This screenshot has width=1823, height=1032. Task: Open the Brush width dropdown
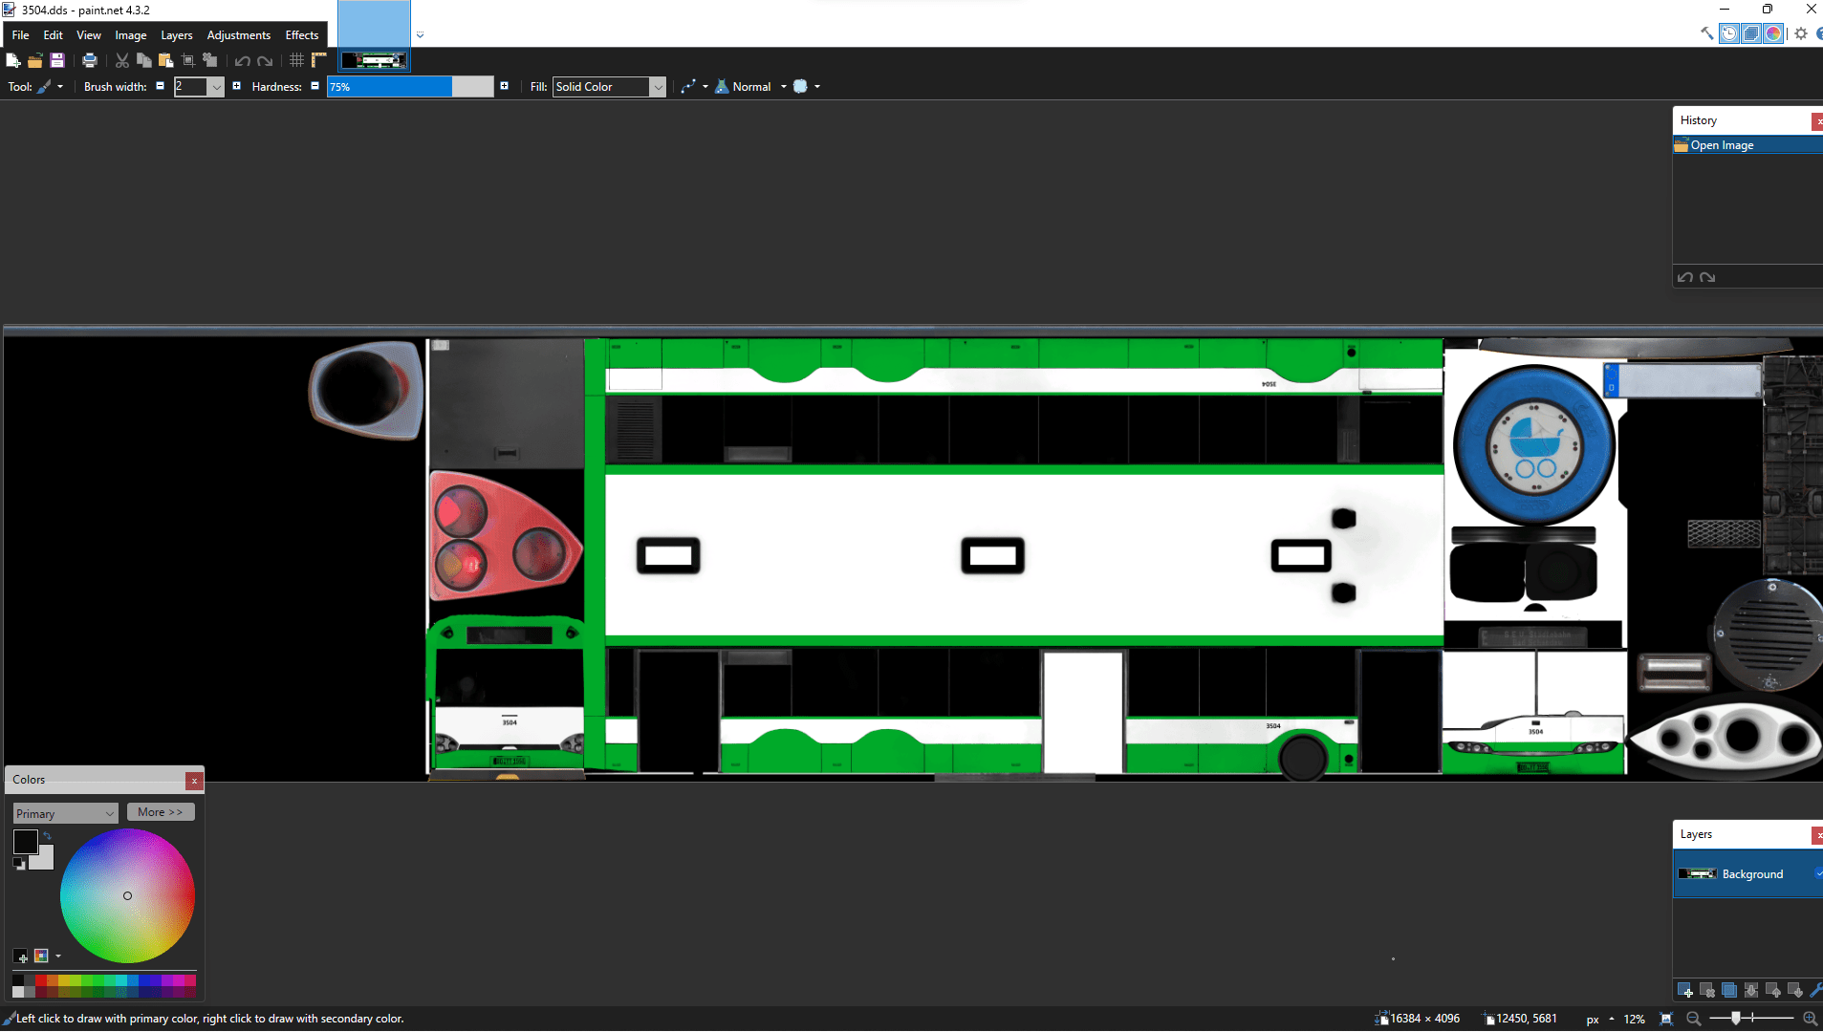coord(217,87)
